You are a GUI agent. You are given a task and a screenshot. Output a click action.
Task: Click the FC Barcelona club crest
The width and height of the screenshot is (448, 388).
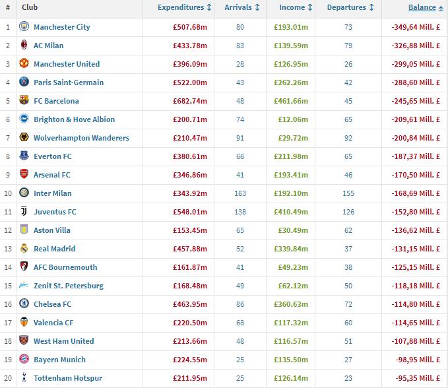tap(24, 101)
